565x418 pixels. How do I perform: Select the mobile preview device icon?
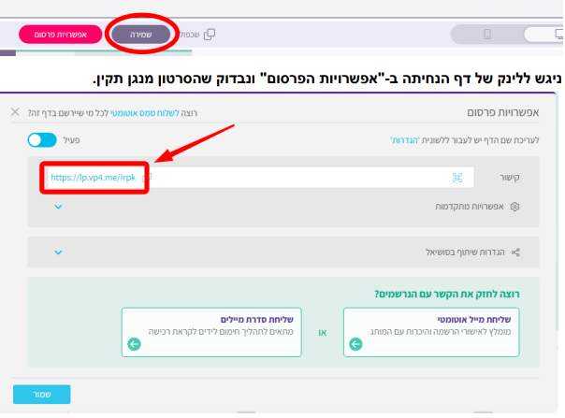[x=486, y=35]
